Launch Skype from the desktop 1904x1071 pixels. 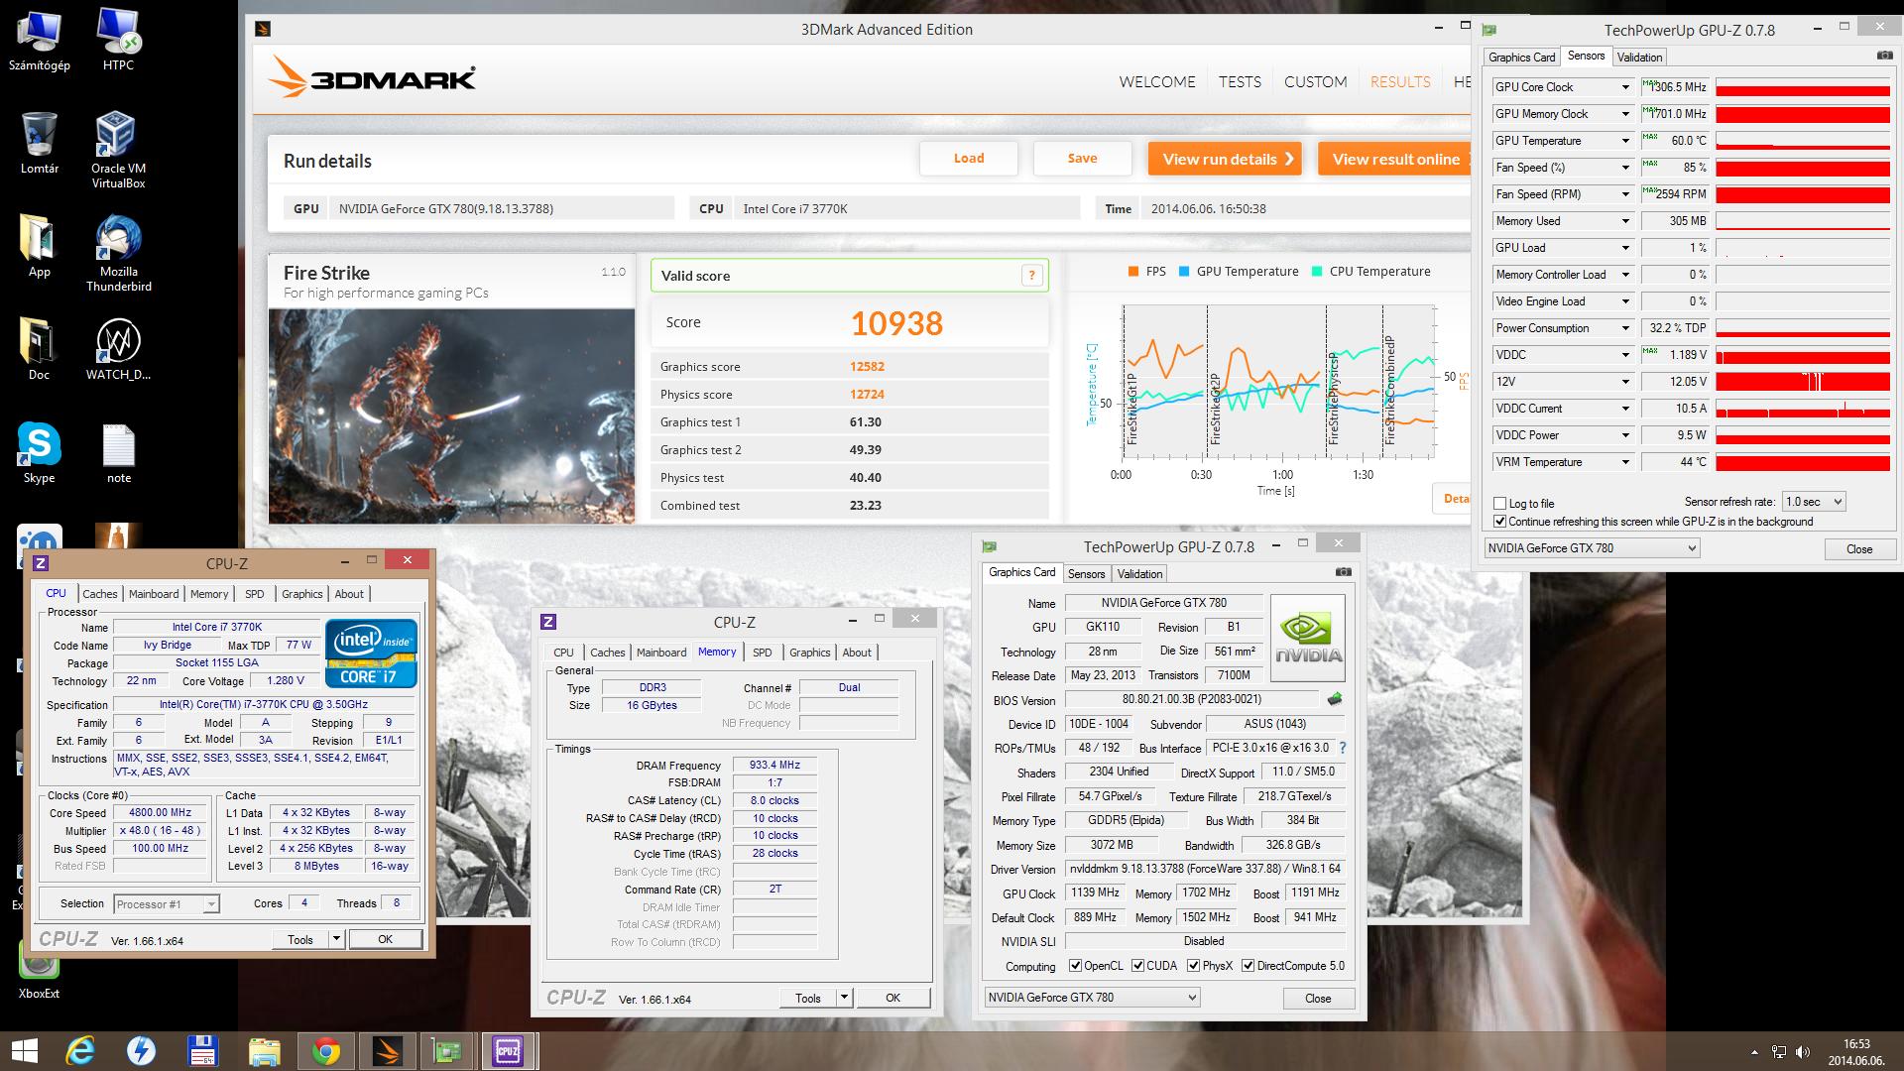(39, 452)
